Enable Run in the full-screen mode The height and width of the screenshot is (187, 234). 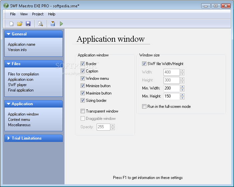144,107
